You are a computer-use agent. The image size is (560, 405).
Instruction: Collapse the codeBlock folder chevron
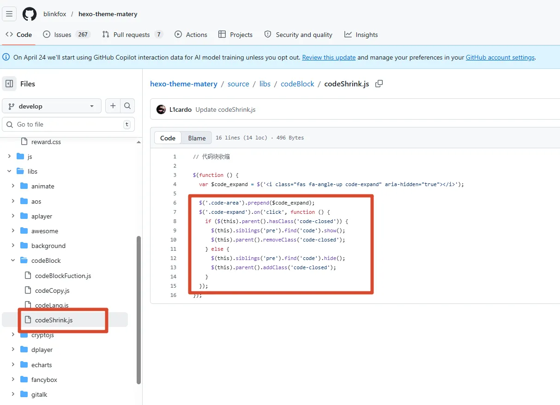click(x=13, y=260)
